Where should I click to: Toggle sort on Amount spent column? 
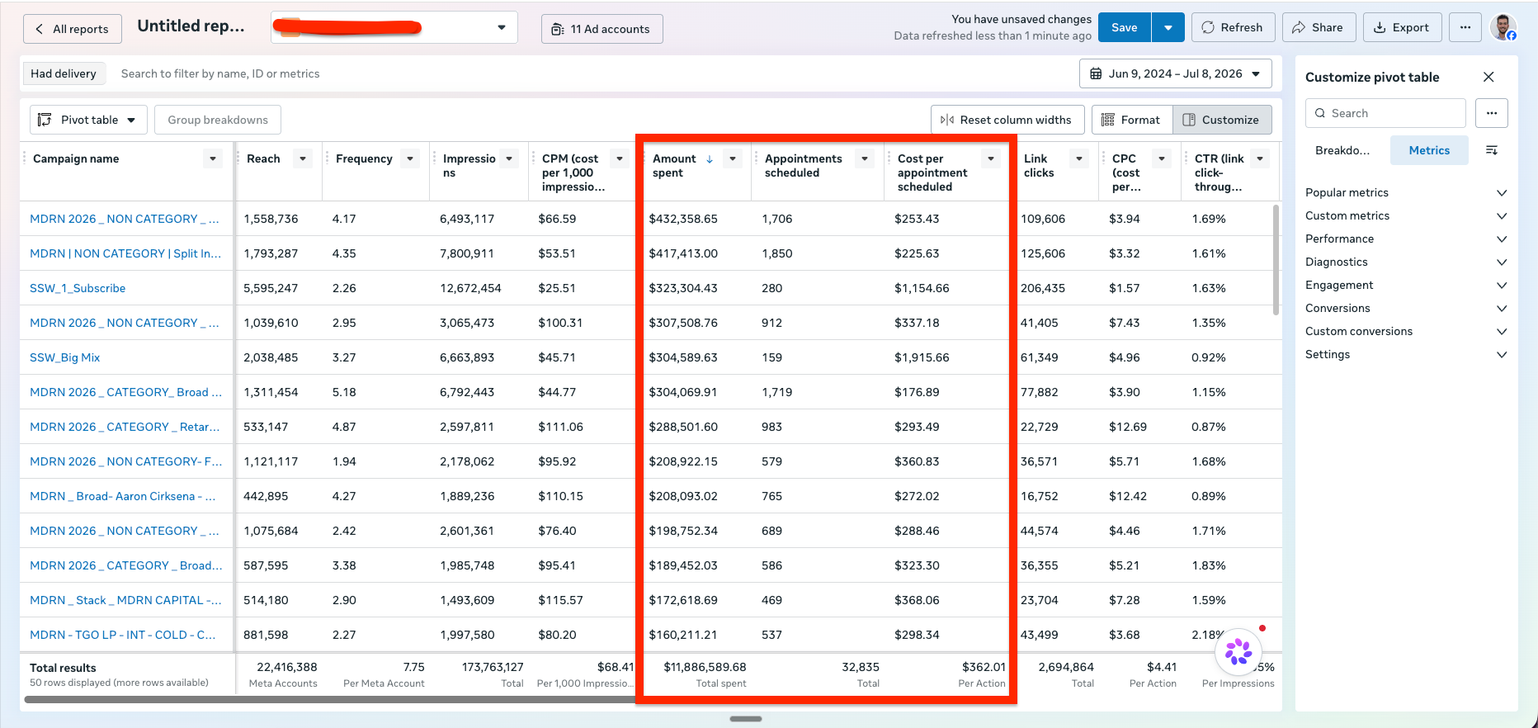click(709, 158)
